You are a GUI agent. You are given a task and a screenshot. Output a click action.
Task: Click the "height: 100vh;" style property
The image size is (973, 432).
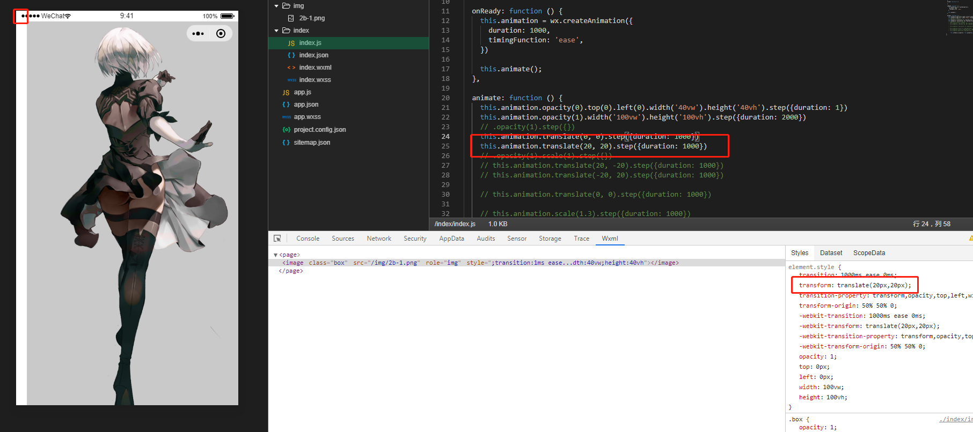pos(823,397)
